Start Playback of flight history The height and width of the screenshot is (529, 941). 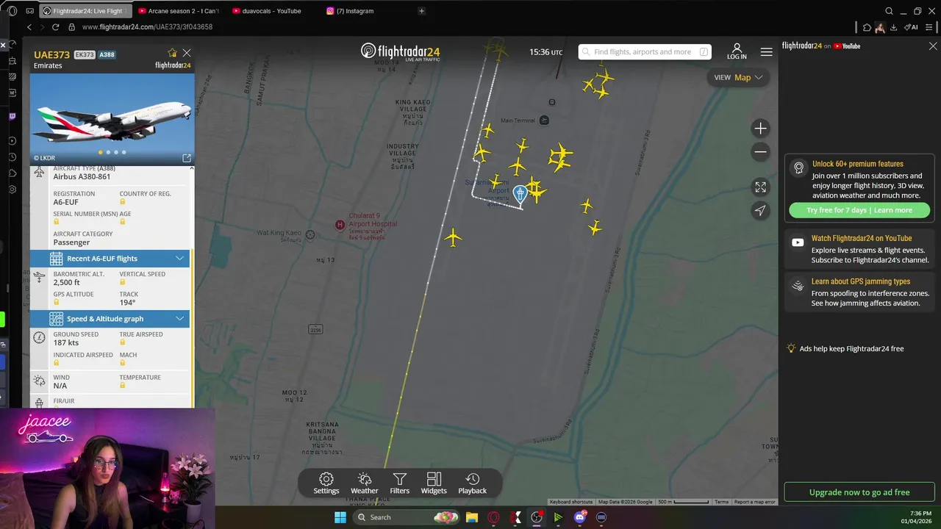(472, 483)
